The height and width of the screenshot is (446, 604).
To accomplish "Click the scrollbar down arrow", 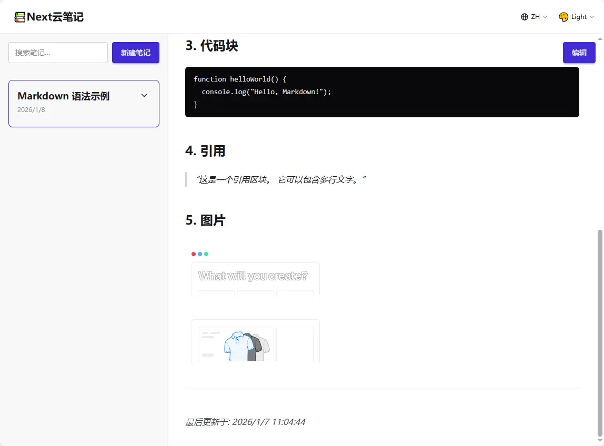I will pos(600,441).
